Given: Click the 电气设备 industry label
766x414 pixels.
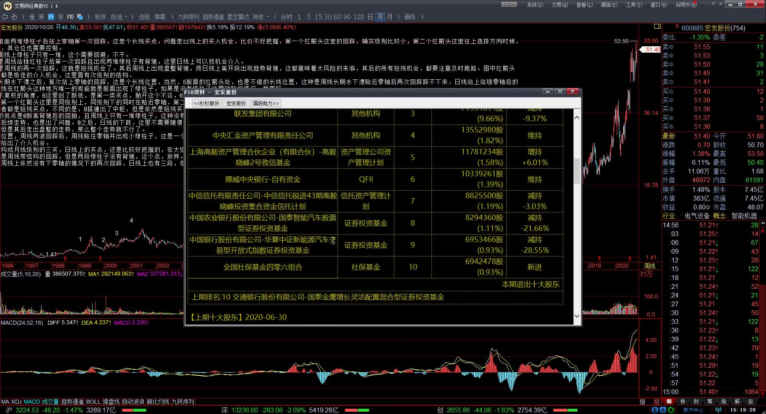Looking at the screenshot, I should click(697, 216).
